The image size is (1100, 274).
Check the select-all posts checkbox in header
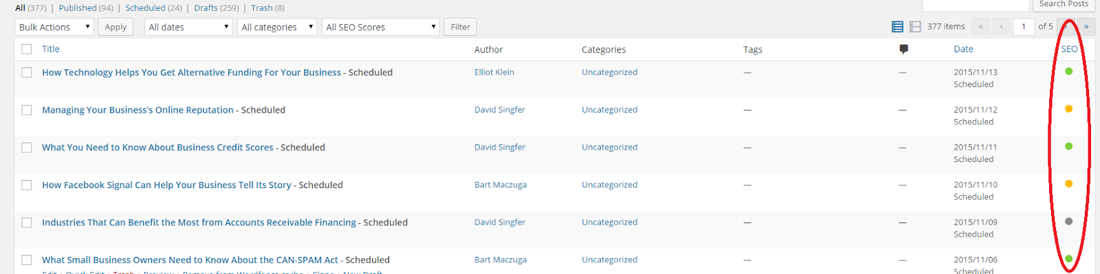[27, 49]
